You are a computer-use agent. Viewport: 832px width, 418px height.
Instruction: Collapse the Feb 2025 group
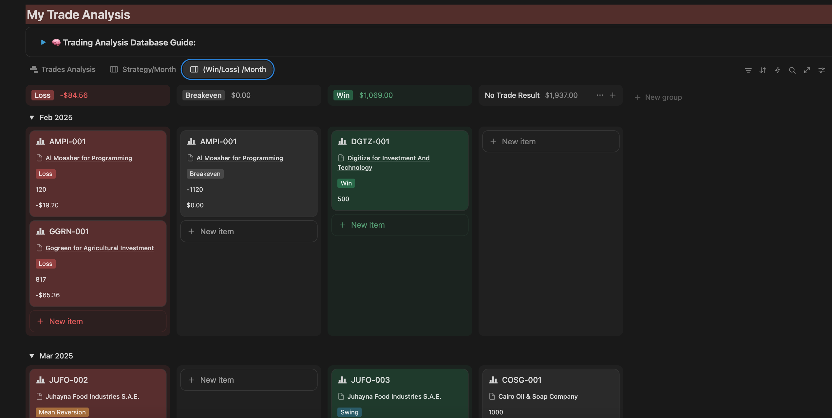coord(32,117)
